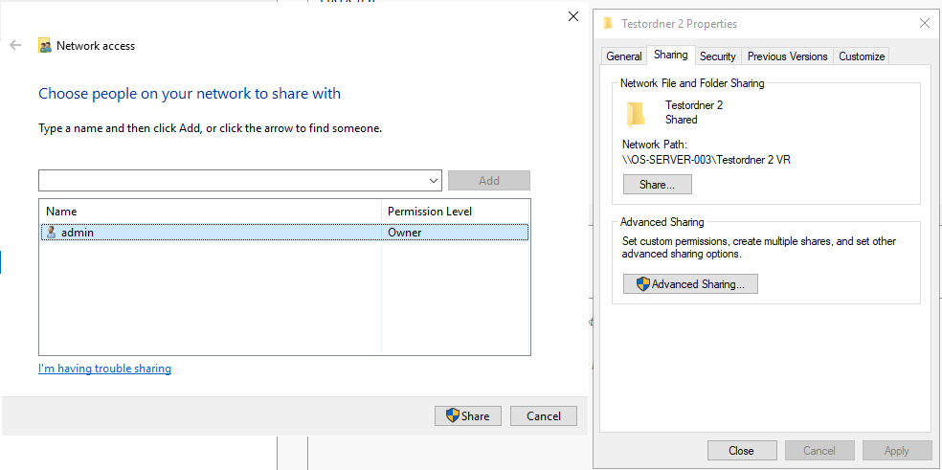Cancel the Network access wizard
Viewport: 942px width, 470px height.
point(543,415)
